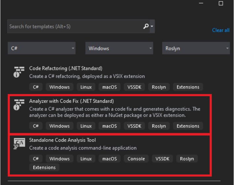Choose Standalone Code Analysis Tool template
The image size is (234, 185).
(62, 140)
